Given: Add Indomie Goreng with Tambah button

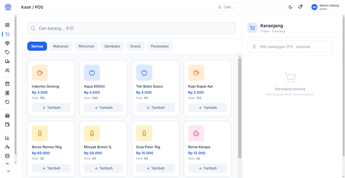Looking at the screenshot, I should (51, 108).
